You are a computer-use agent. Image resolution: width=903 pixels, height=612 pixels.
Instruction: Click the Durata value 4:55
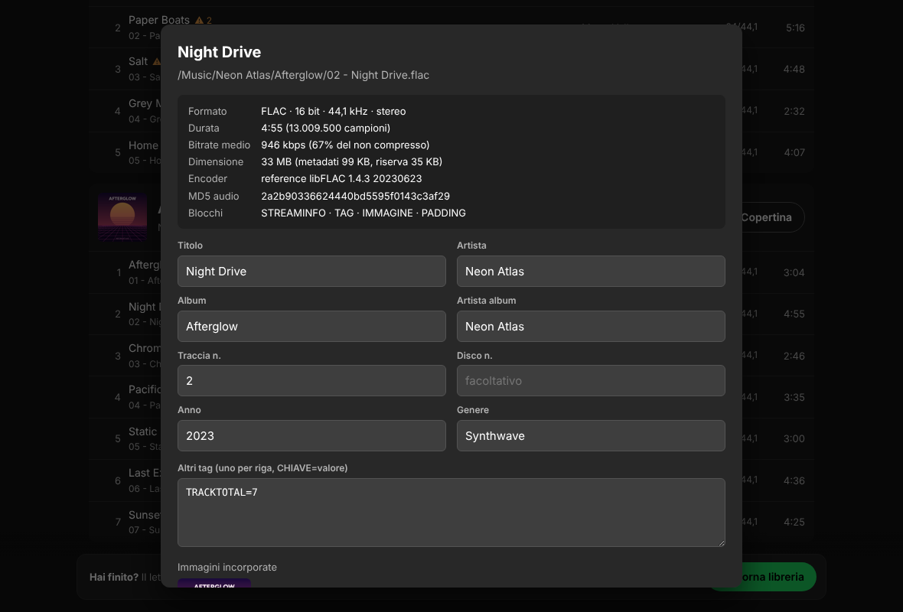pos(325,128)
